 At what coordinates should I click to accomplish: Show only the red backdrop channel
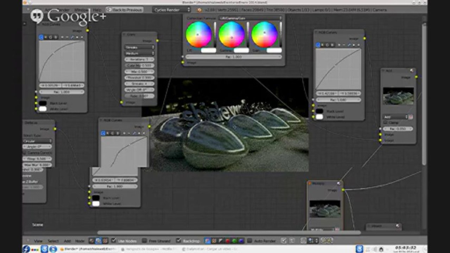227,241
